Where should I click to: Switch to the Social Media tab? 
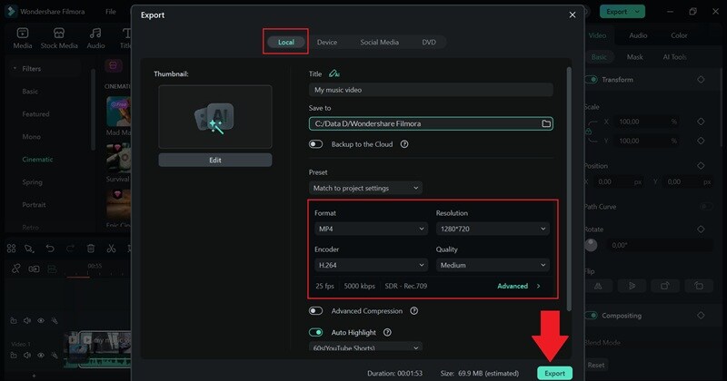coord(379,42)
